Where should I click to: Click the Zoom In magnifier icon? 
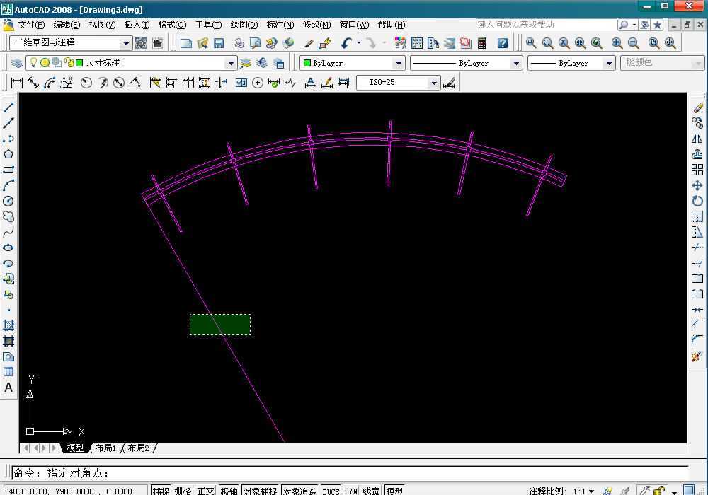(617, 43)
